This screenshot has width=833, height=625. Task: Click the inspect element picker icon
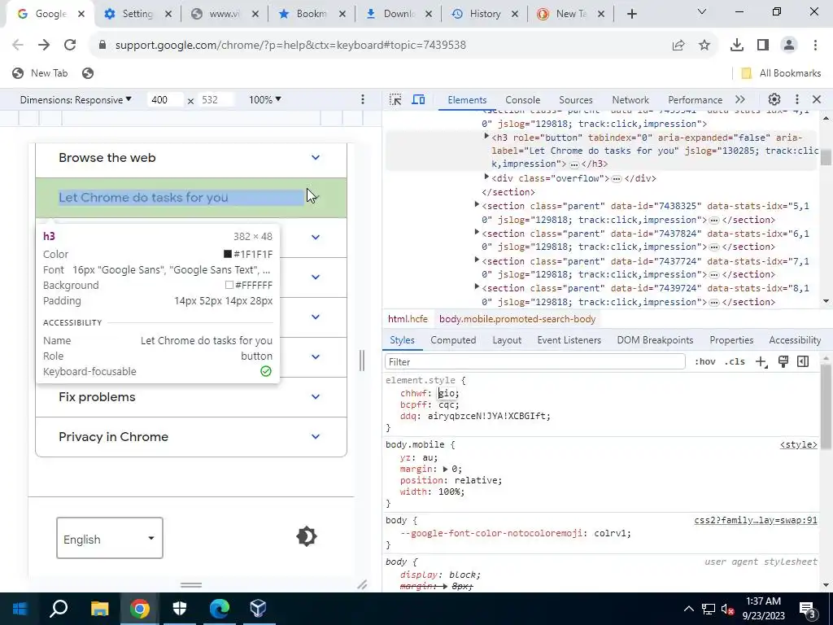pos(395,100)
